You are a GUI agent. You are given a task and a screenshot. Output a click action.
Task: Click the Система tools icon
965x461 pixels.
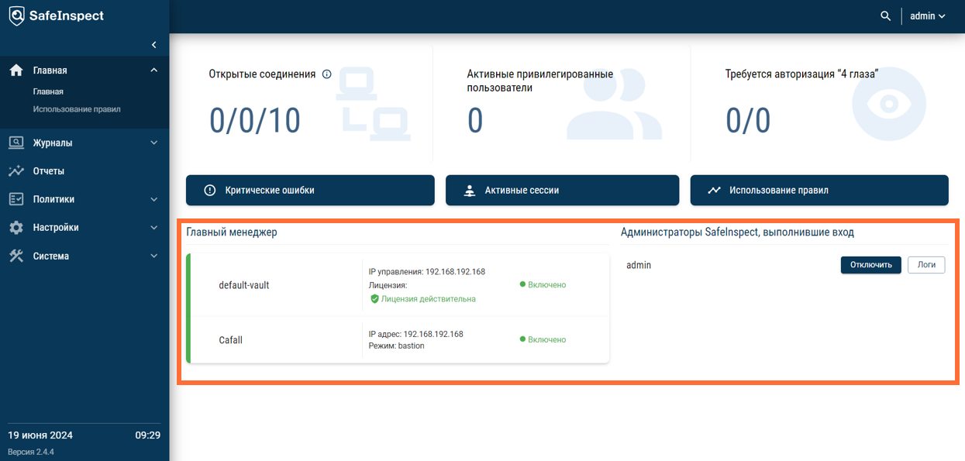pos(16,256)
